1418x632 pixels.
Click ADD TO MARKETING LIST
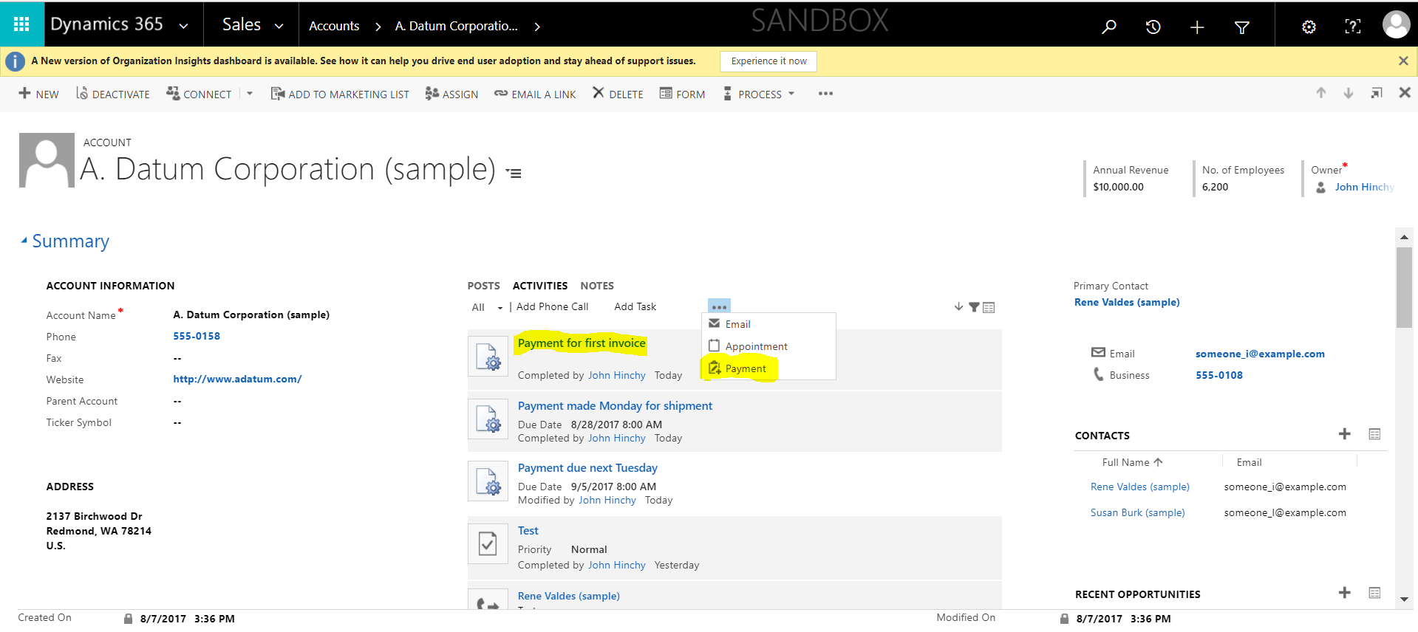[340, 94]
